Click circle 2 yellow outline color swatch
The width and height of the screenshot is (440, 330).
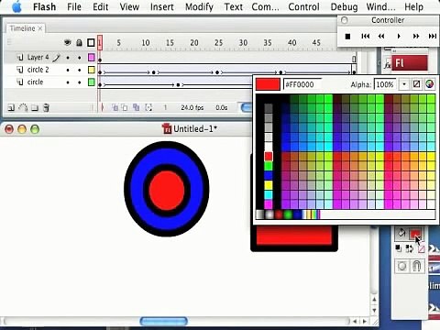click(91, 70)
